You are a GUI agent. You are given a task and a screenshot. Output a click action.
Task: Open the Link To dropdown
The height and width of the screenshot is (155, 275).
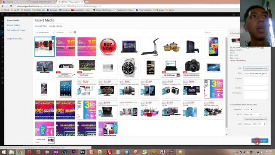[x=252, y=115]
